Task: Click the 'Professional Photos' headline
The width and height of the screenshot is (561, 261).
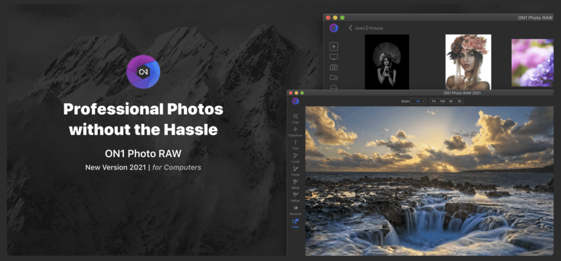Action: (143, 109)
